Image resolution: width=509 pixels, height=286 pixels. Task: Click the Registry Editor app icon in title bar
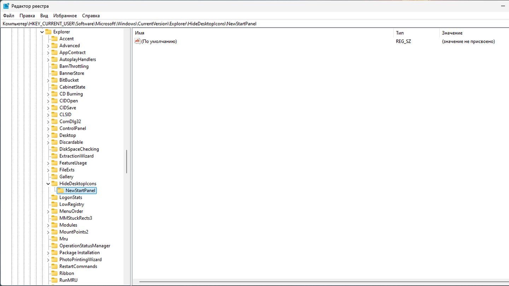click(x=6, y=6)
